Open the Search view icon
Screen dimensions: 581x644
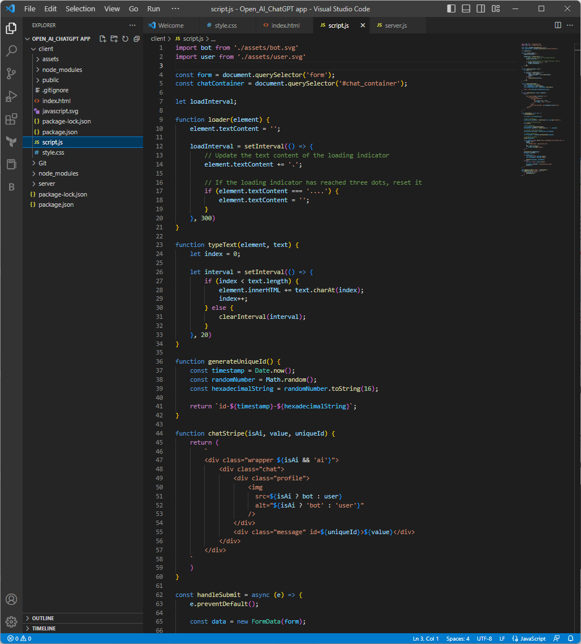11,51
